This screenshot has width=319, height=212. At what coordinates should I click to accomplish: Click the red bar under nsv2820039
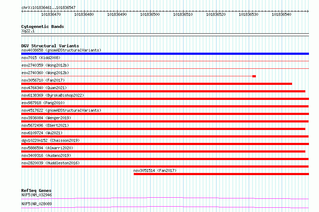pos(165,167)
